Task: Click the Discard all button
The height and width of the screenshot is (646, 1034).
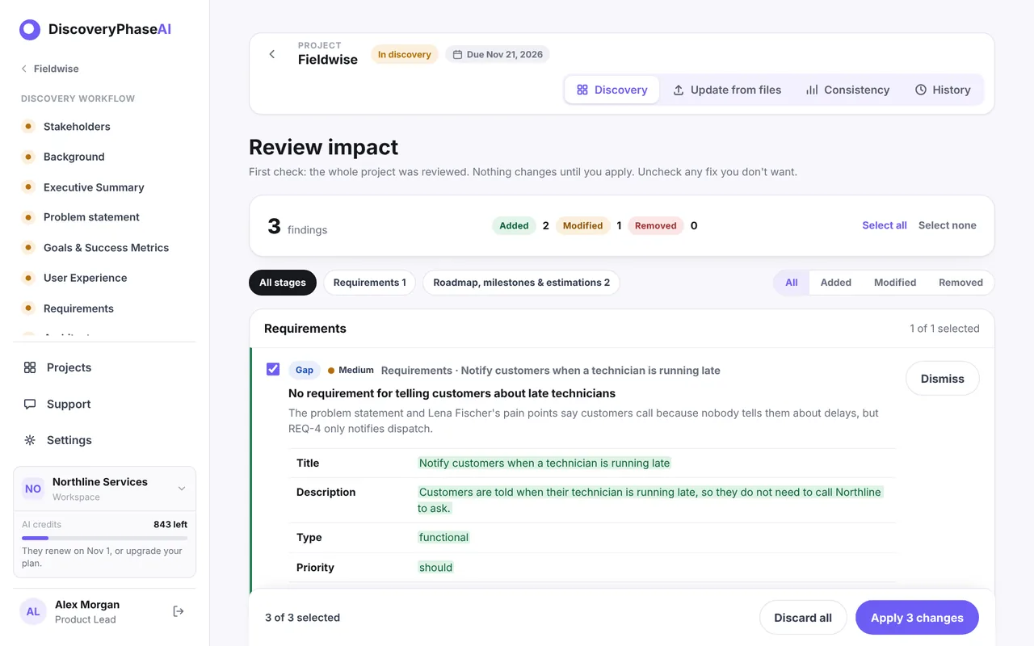Action: (x=803, y=618)
